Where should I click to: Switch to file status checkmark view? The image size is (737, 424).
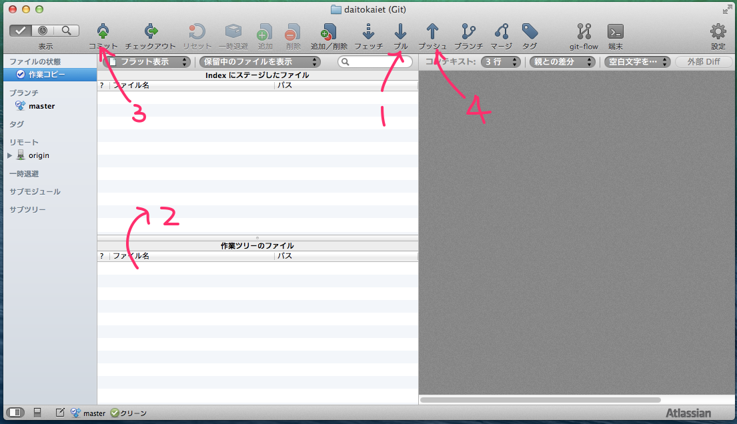pyautogui.click(x=20, y=31)
